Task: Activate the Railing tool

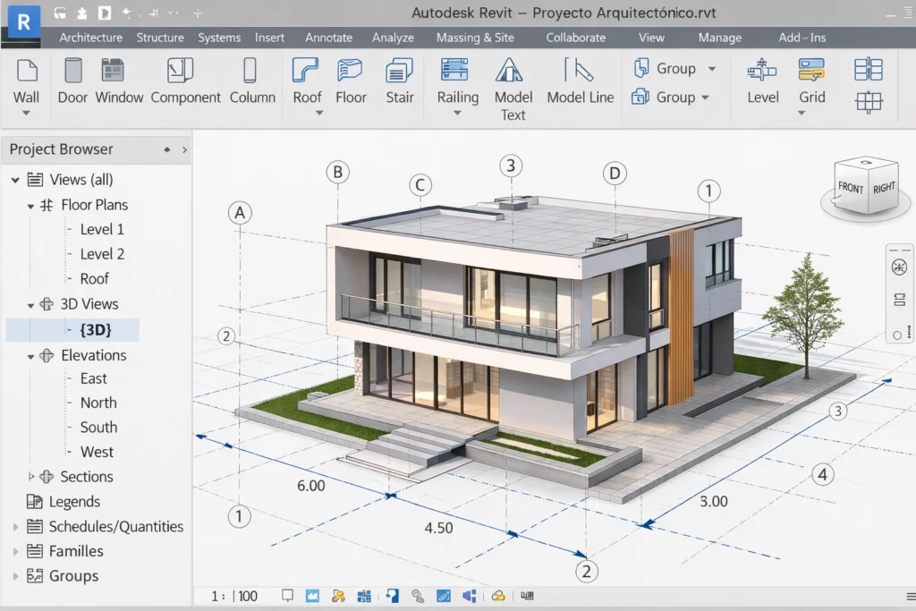Action: click(x=457, y=79)
